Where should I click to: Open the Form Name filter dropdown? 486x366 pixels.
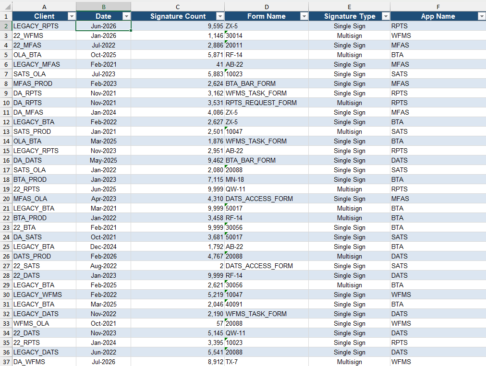[x=304, y=16]
